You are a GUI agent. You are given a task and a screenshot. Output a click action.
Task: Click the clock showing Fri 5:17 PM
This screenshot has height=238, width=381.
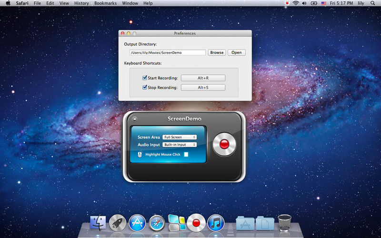click(341, 3)
